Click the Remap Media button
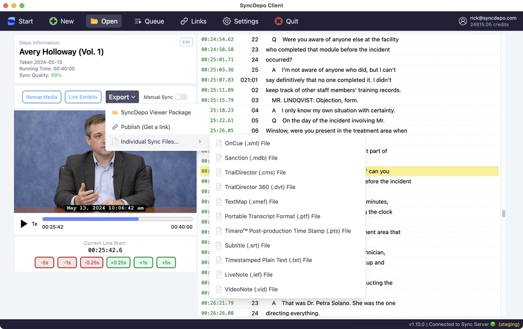This screenshot has height=329, width=523. [42, 97]
